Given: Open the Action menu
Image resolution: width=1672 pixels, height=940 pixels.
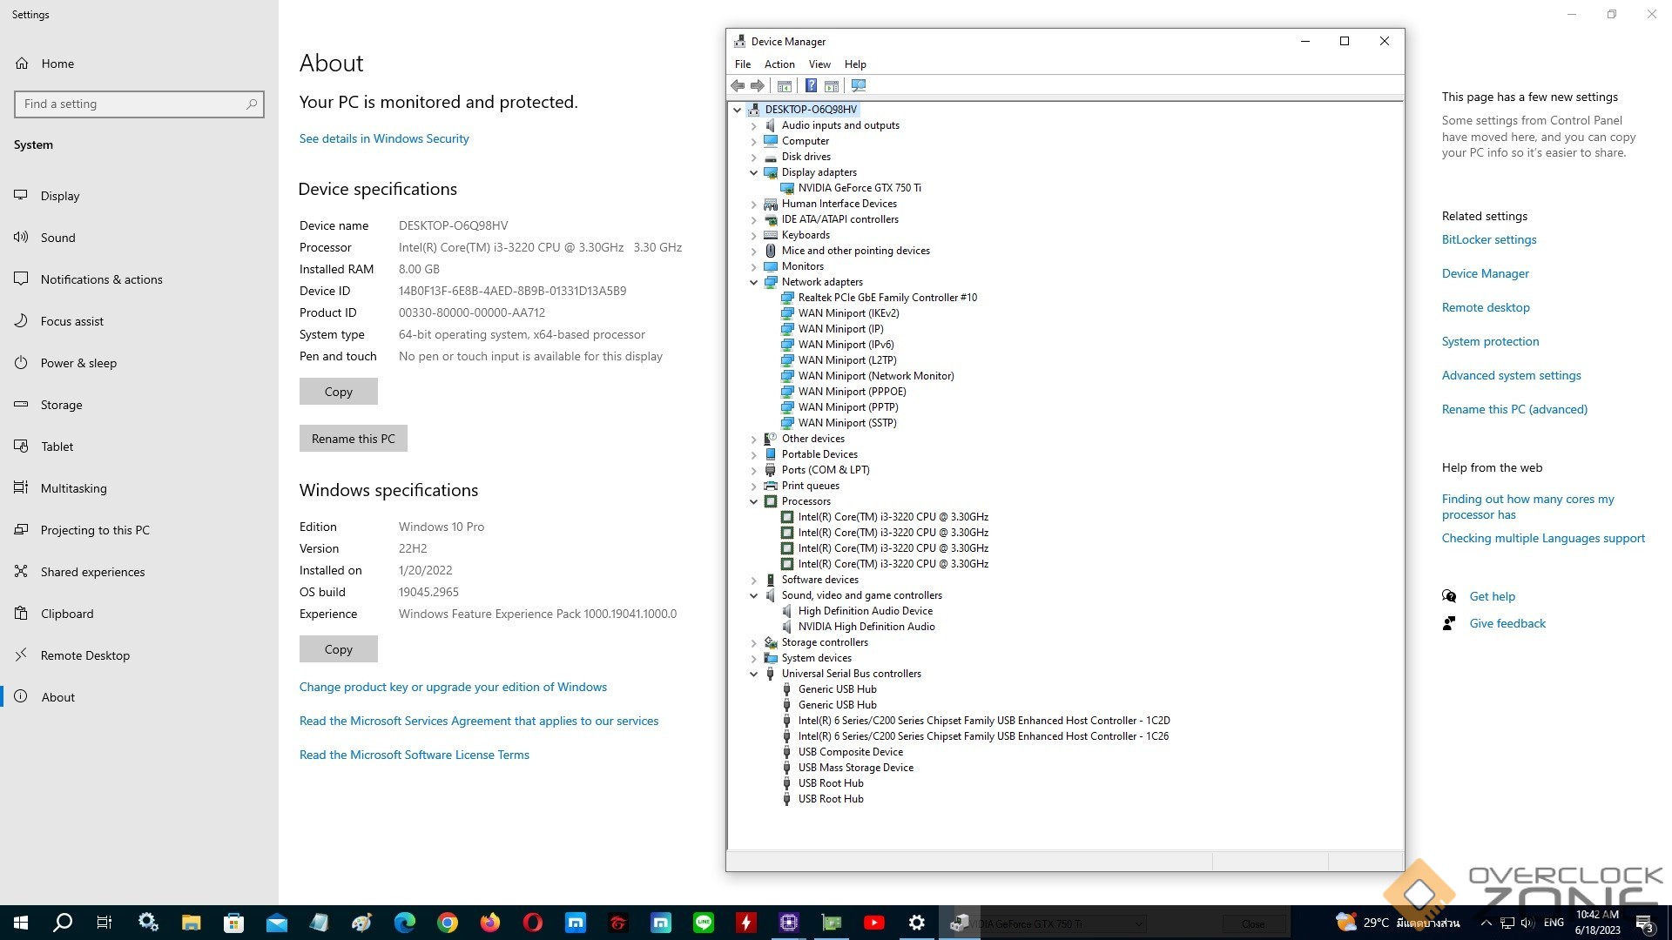Looking at the screenshot, I should pos(779,64).
